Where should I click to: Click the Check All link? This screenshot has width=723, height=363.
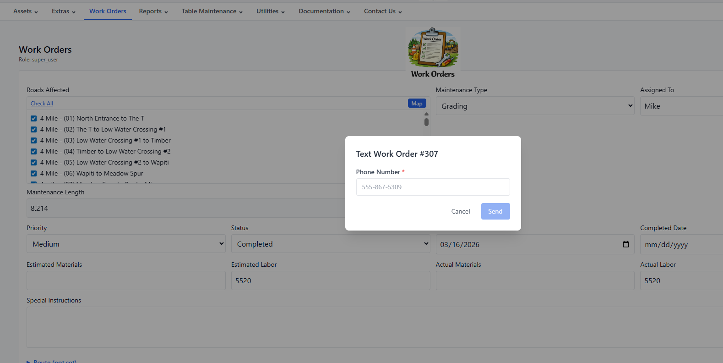point(42,104)
